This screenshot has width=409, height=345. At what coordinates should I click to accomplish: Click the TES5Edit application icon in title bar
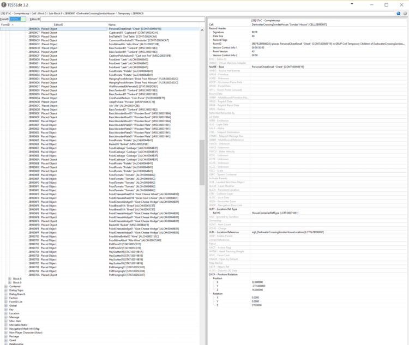click(4, 5)
